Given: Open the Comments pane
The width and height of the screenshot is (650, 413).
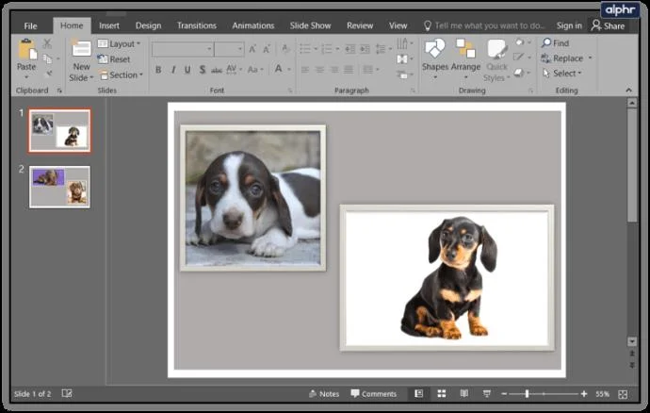Looking at the screenshot, I should click(x=373, y=393).
